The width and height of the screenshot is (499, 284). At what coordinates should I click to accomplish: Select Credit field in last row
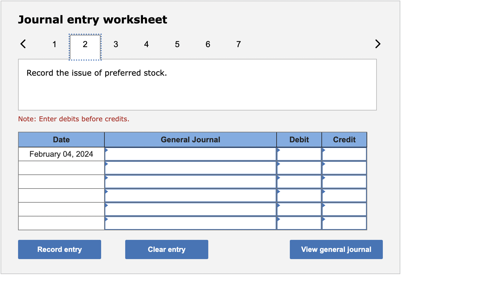[344, 223]
